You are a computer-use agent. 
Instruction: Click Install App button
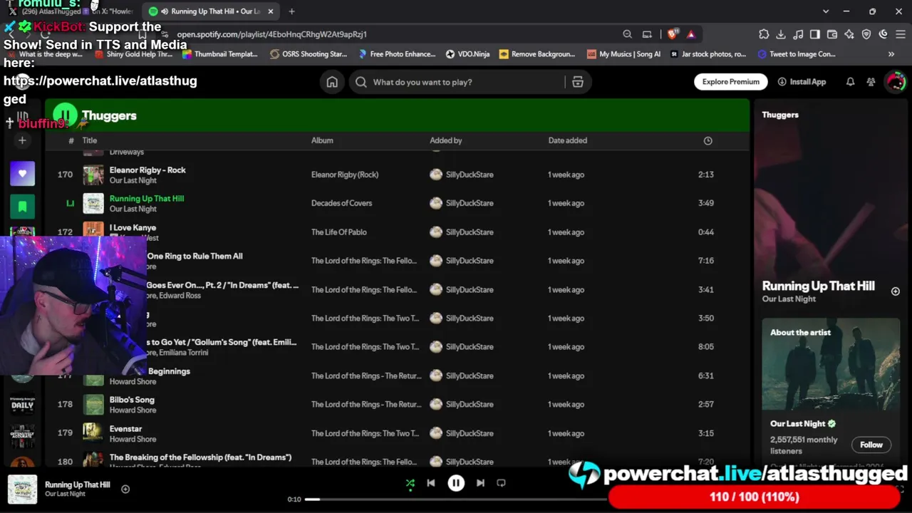click(802, 82)
